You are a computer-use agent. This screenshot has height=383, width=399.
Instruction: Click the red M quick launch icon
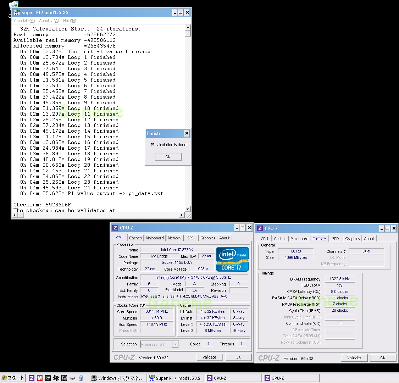click(40, 378)
